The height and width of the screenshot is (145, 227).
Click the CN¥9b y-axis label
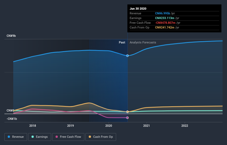(11, 36)
